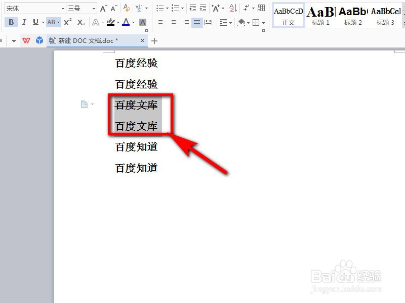Increase font size with A+ icon
The image size is (405, 303).
pos(103,9)
